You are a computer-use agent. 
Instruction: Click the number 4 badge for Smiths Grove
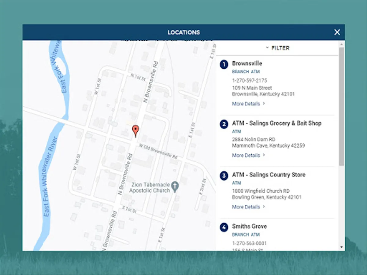click(224, 227)
